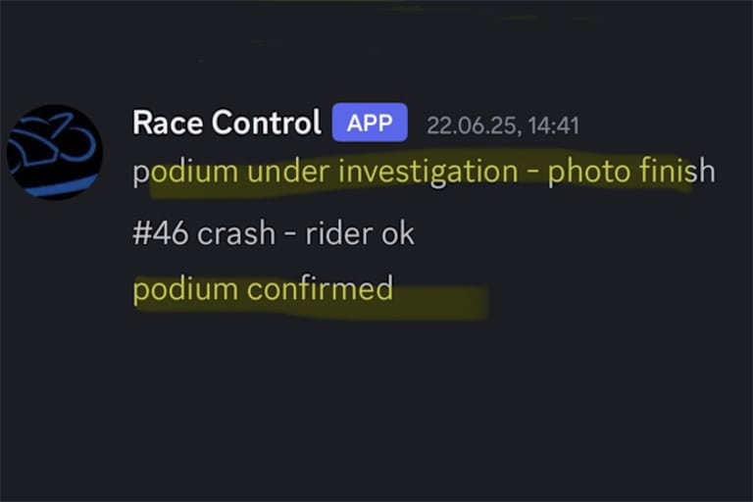This screenshot has width=753, height=502.
Task: Click the purple APP badge
Action: tap(369, 124)
